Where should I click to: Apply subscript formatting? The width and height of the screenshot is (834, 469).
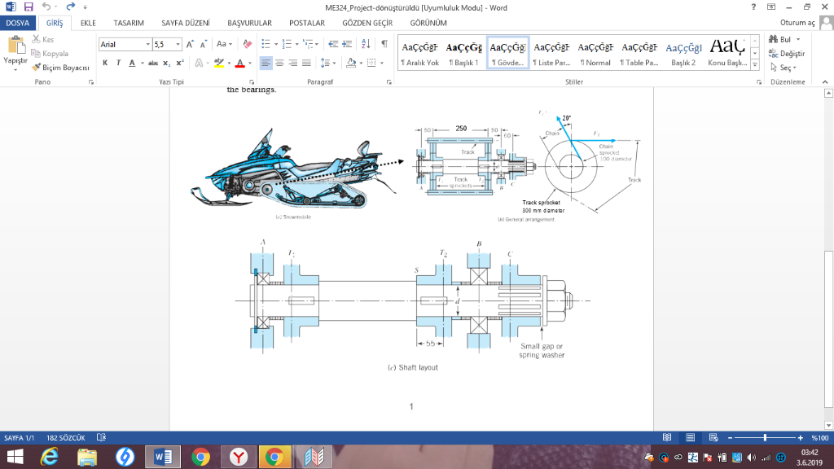166,64
